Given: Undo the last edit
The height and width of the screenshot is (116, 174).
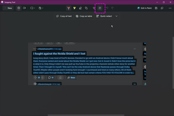Looking at the screenshot, I should coord(107,8).
